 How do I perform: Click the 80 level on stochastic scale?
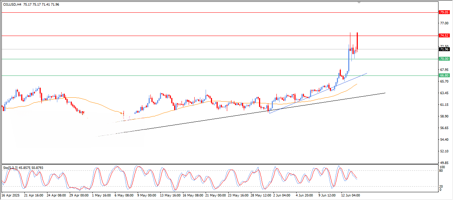click(x=441, y=171)
